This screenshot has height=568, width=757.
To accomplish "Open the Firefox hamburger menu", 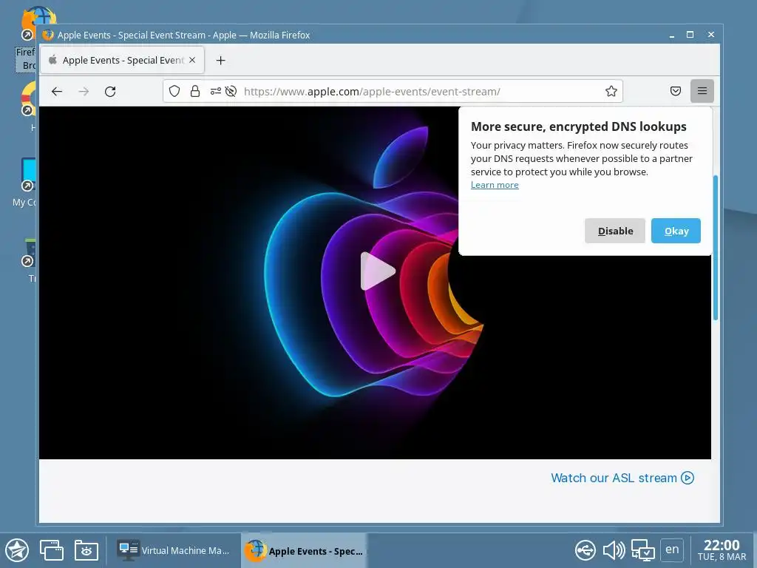I will tap(702, 91).
